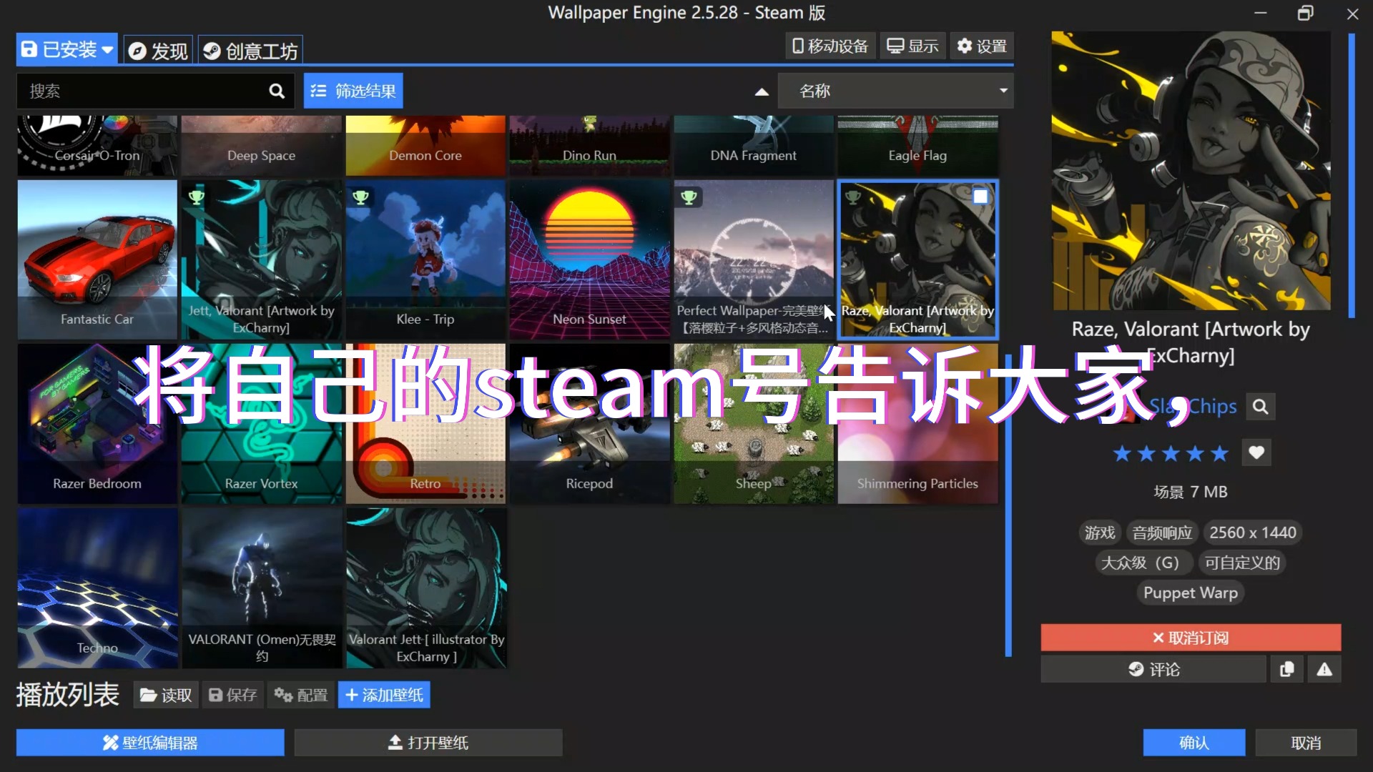Click 打开壁纸 button
The height and width of the screenshot is (772, 1373).
click(428, 743)
